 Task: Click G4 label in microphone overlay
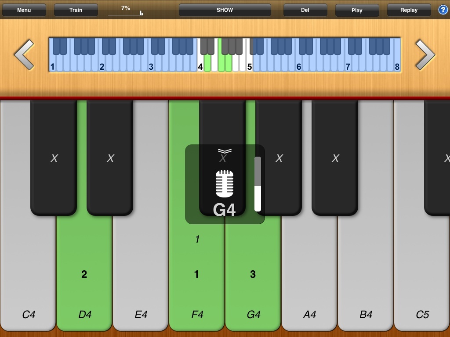(x=225, y=210)
